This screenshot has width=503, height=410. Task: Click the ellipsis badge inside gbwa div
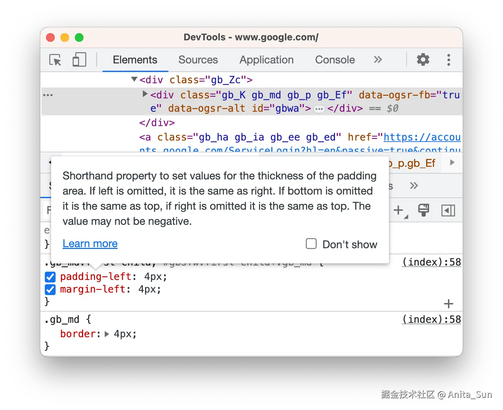pyautogui.click(x=319, y=109)
